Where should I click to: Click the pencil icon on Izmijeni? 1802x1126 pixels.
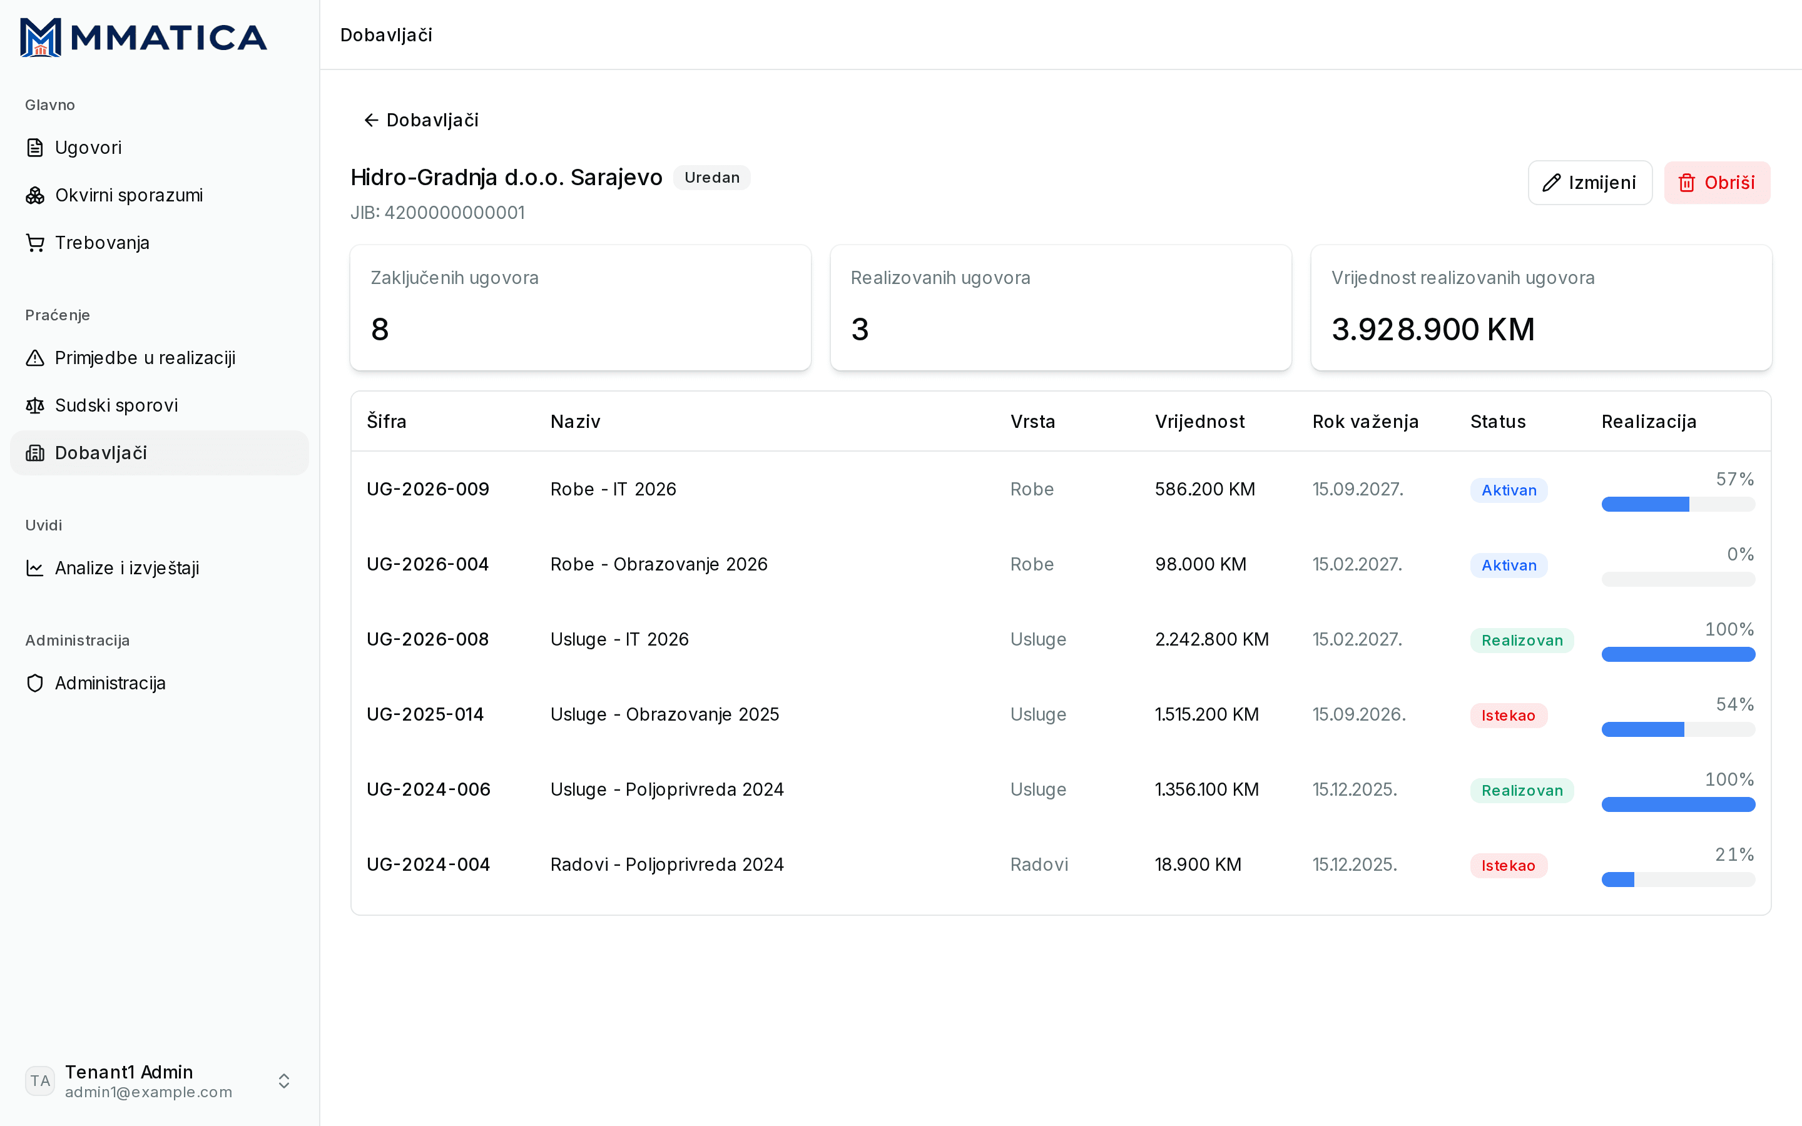pos(1551,183)
